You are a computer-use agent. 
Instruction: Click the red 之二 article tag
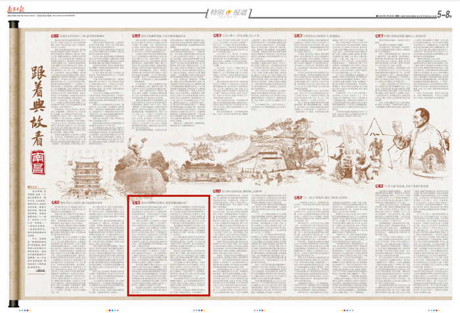tap(136, 35)
